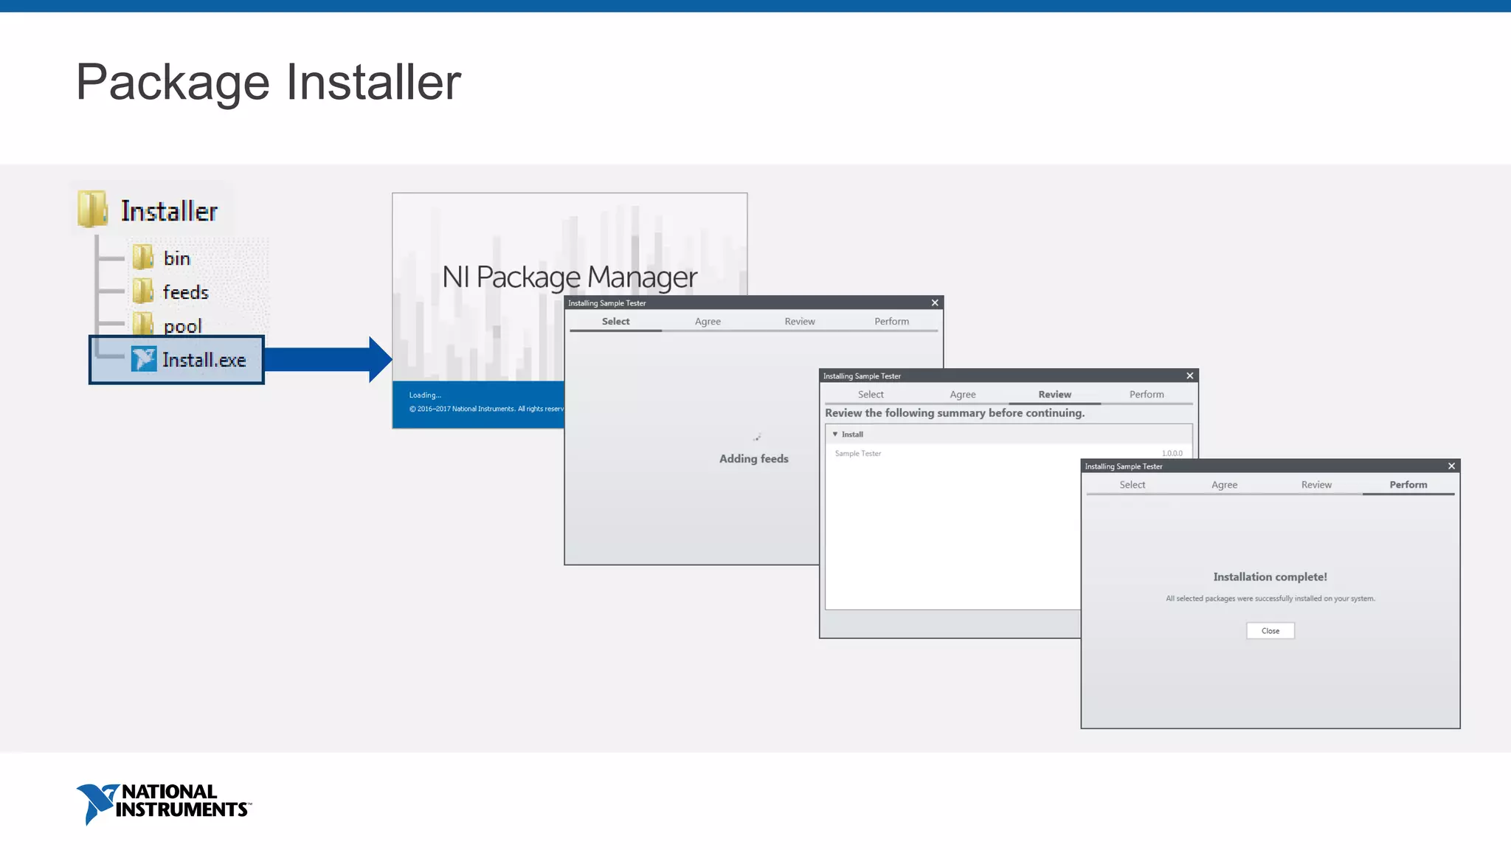Click the Install.exe application icon
The width and height of the screenshot is (1511, 850).
[x=144, y=359]
